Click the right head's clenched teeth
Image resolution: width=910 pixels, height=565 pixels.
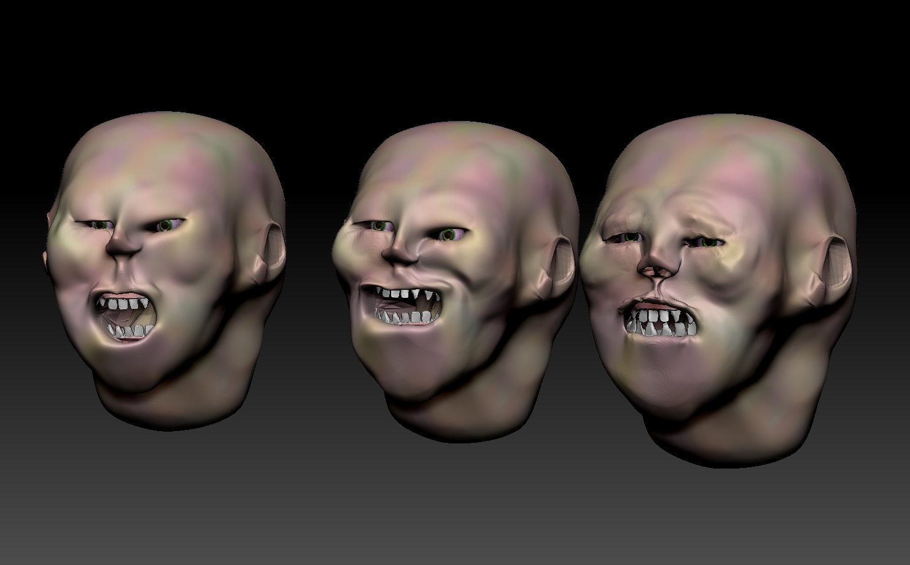pos(660,323)
